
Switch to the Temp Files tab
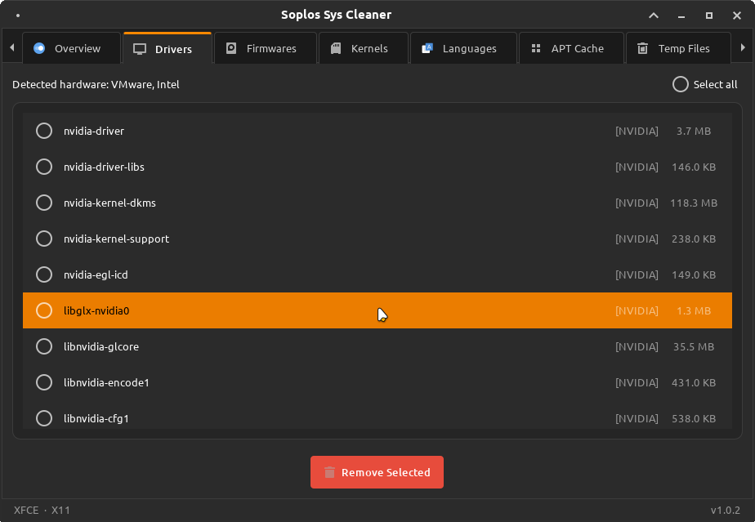[678, 48]
